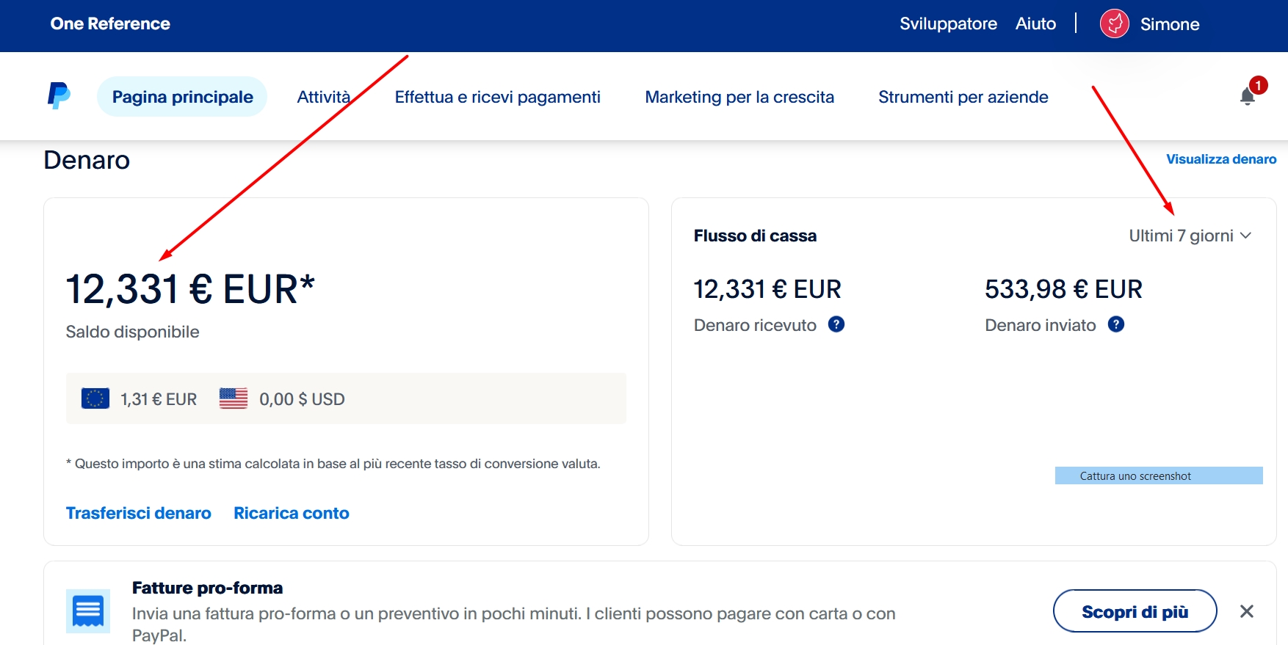Open Strumenti per aziende menu

tap(963, 97)
